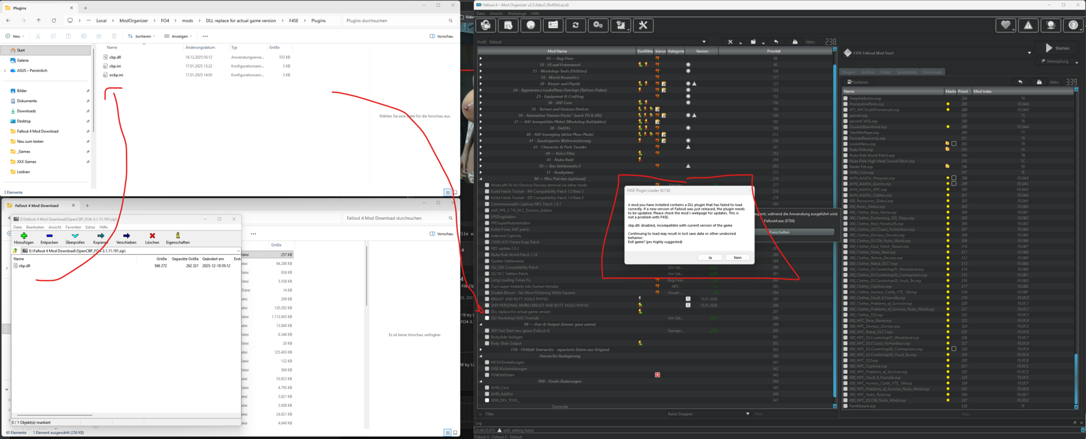
Task: Click search magnifier in Plugins Explorer window
Action: [451, 20]
